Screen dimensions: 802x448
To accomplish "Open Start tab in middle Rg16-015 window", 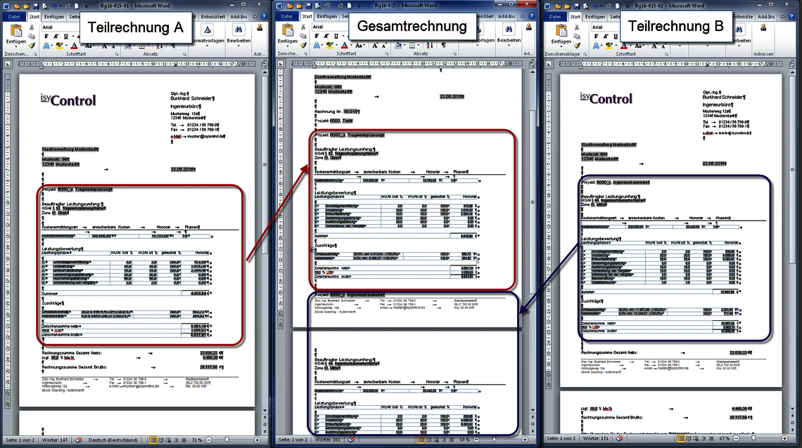I will pos(307,16).
